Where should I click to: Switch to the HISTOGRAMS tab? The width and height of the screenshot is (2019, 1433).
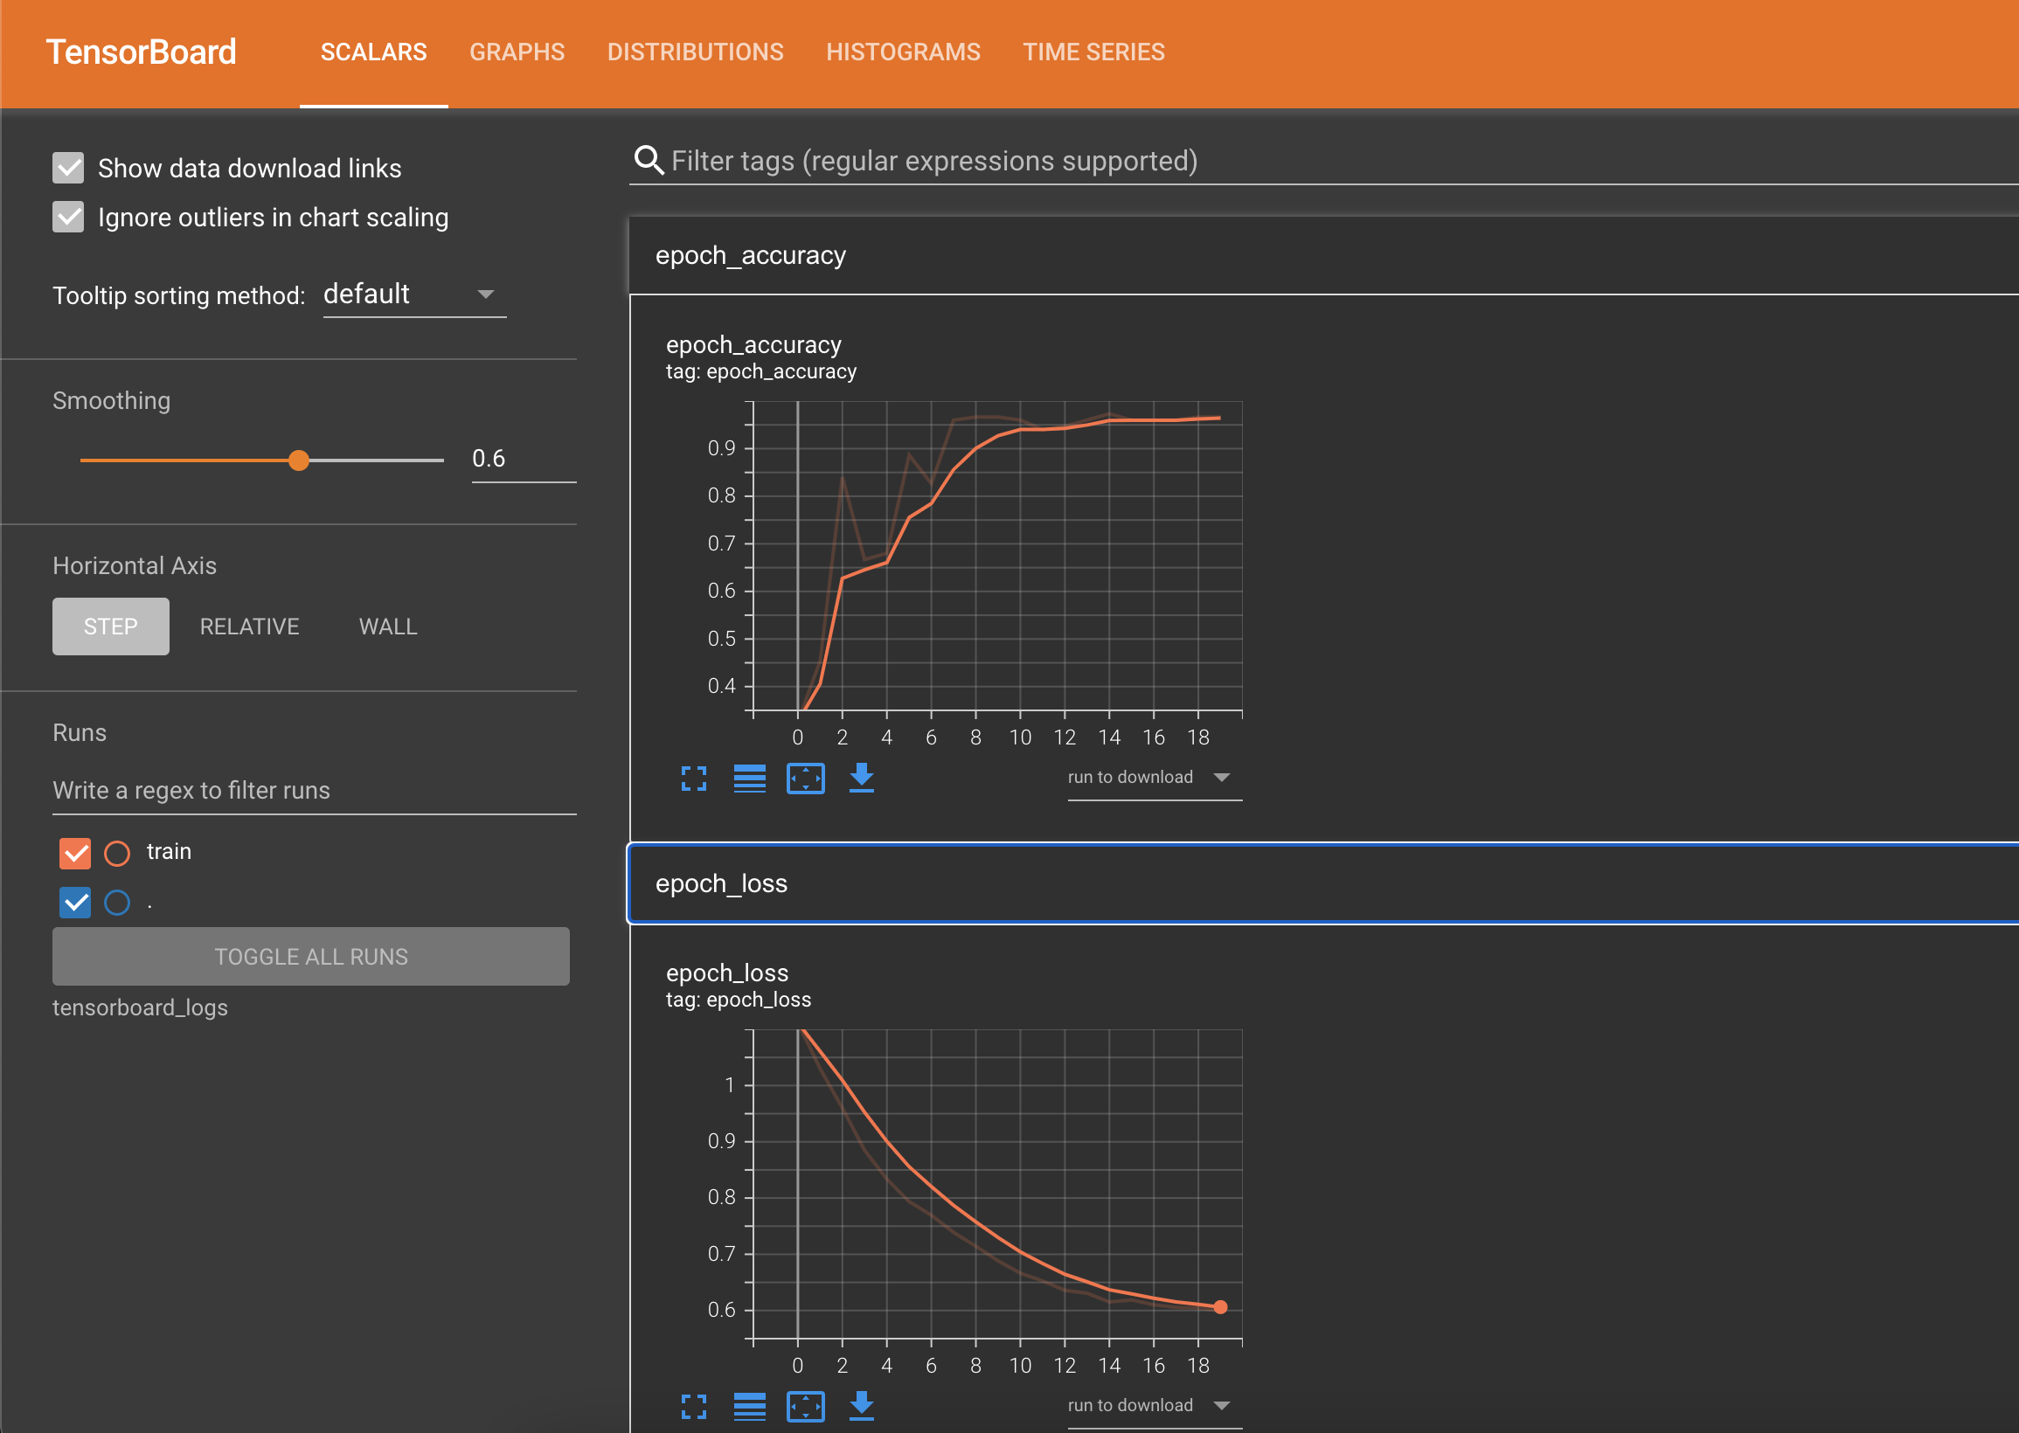pos(903,52)
